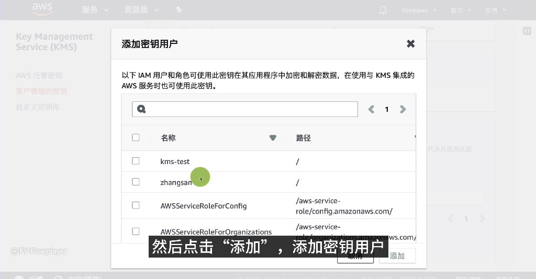Click the 添加 button
This screenshot has height=279, width=536.
(397, 256)
